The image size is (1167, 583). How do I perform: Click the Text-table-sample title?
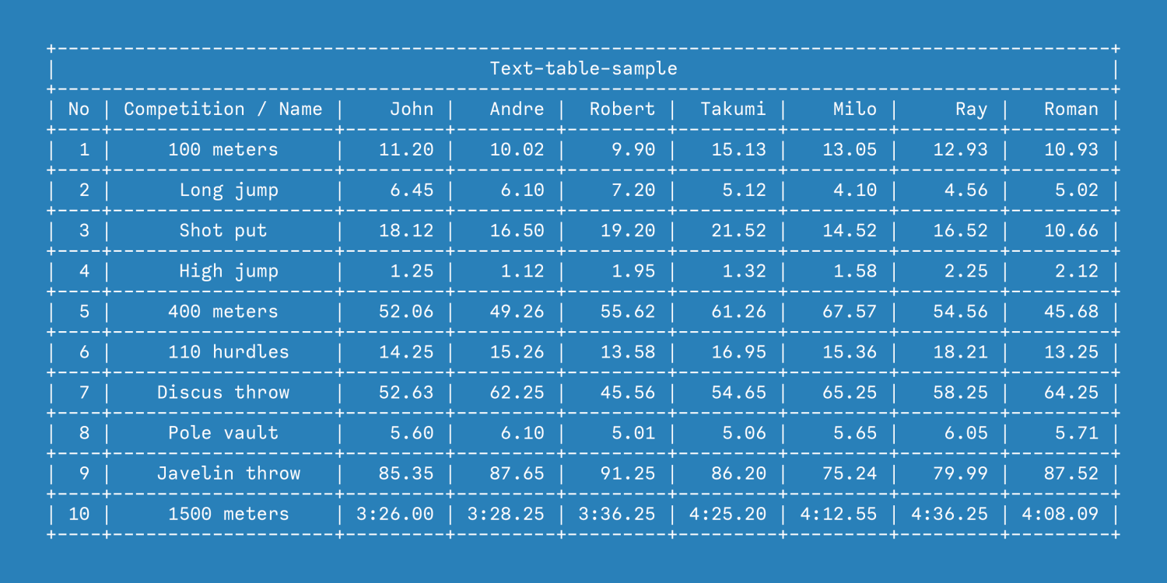tap(583, 68)
